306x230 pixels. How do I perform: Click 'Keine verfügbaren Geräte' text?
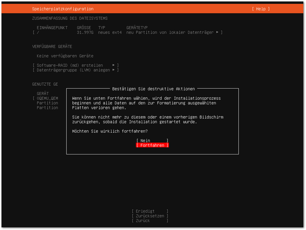[x=65, y=56]
